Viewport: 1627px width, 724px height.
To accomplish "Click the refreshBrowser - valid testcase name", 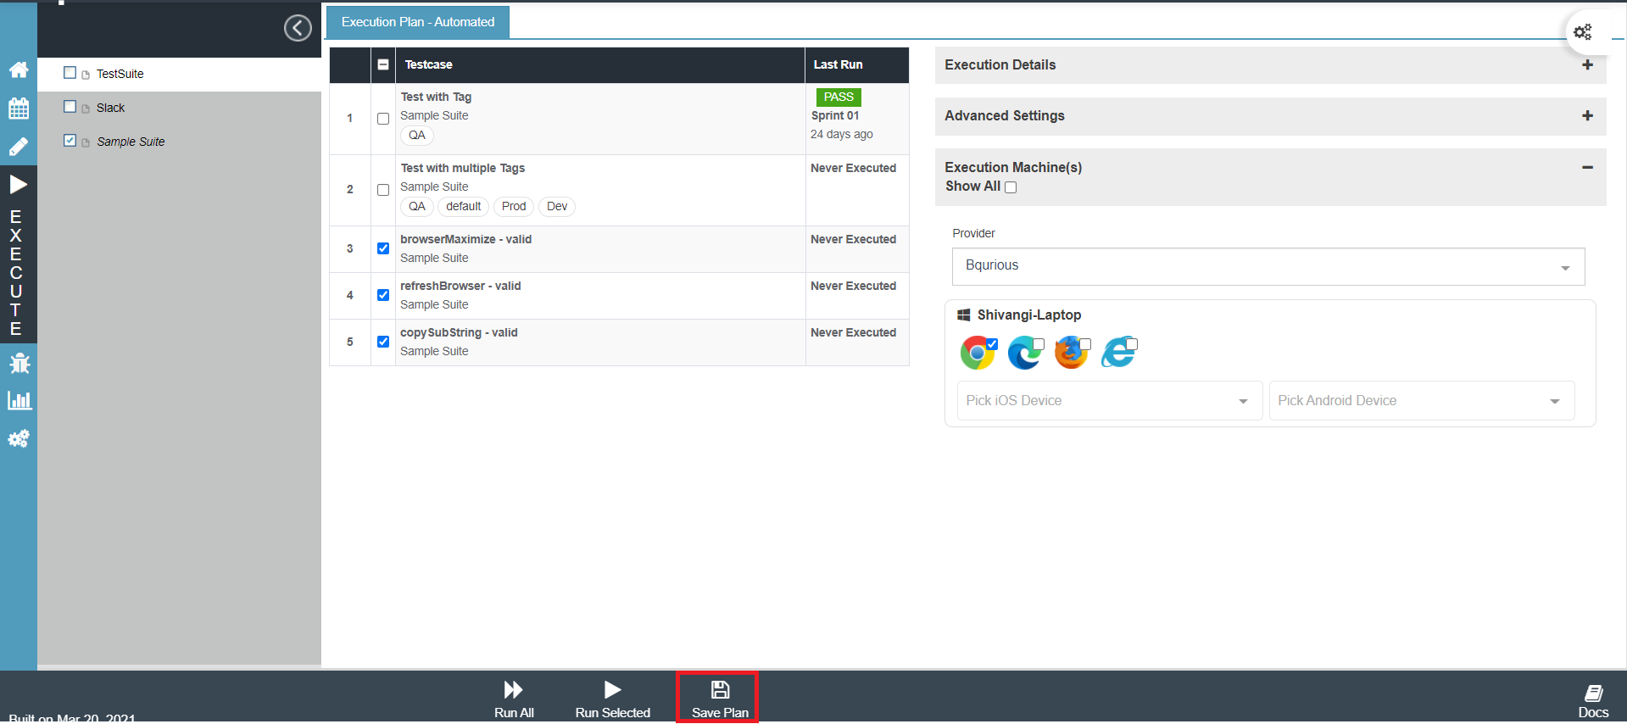I will 460,286.
